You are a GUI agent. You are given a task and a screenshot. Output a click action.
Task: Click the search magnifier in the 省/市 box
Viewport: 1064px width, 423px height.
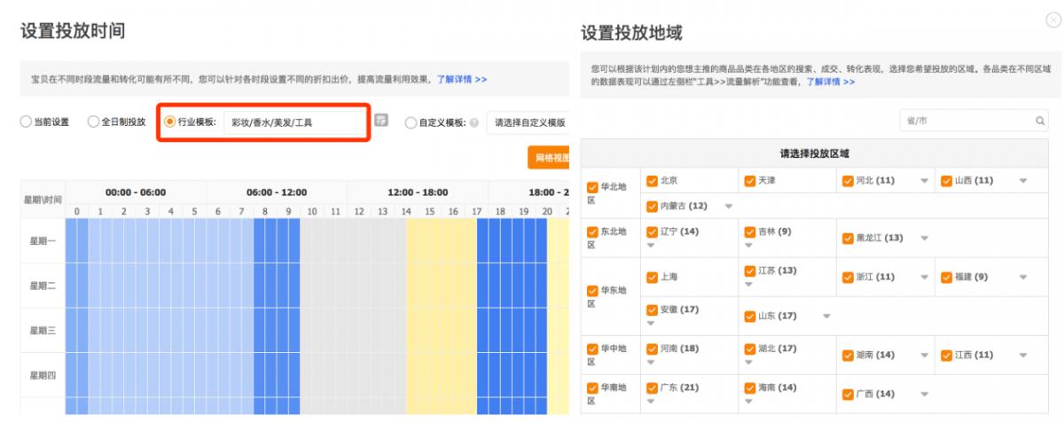pos(1040,121)
